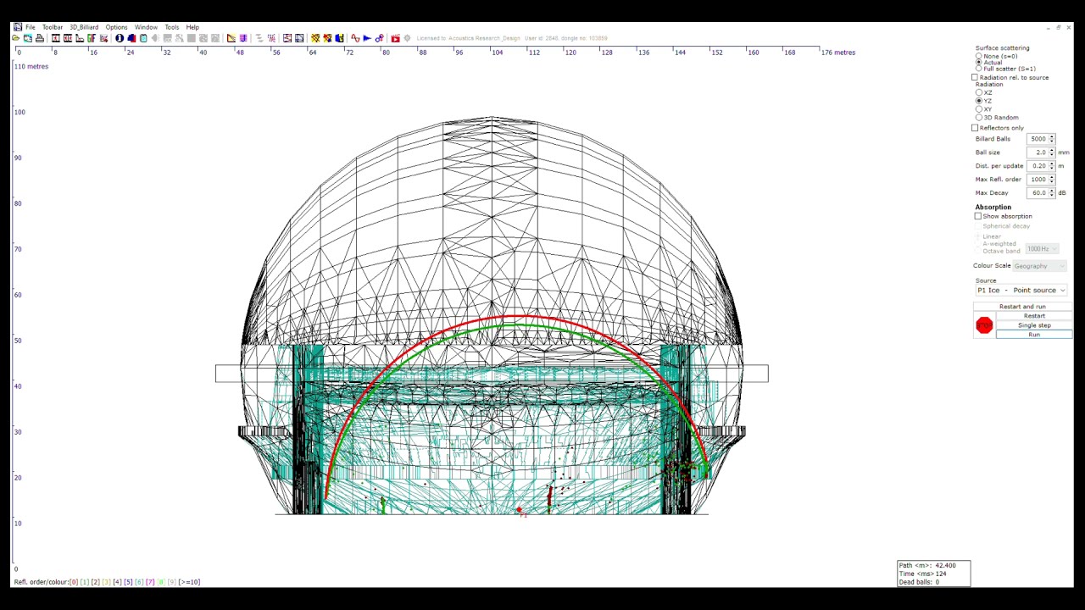Open the 1000 Hz octave band dropdown
This screenshot has height=610, width=1085.
coord(1042,249)
